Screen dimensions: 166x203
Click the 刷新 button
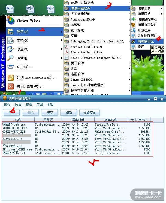click(x=69, y=113)
